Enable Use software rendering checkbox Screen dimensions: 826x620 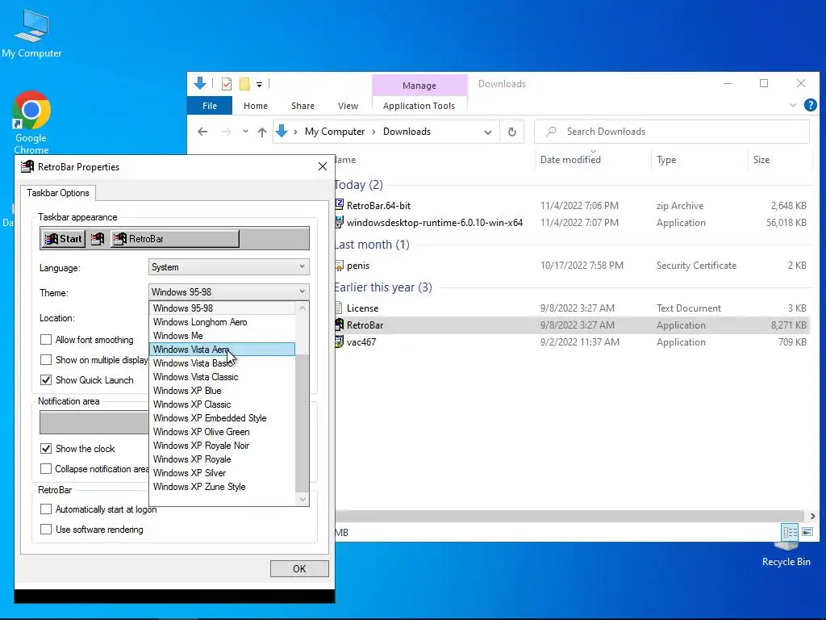tap(46, 530)
